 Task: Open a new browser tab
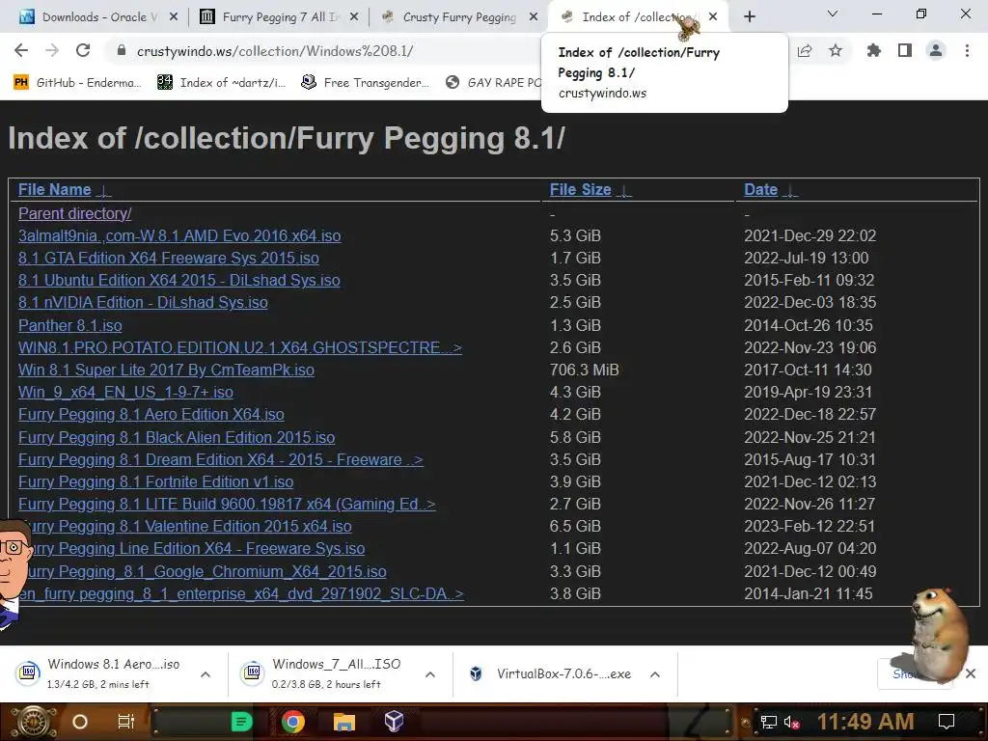tap(749, 17)
